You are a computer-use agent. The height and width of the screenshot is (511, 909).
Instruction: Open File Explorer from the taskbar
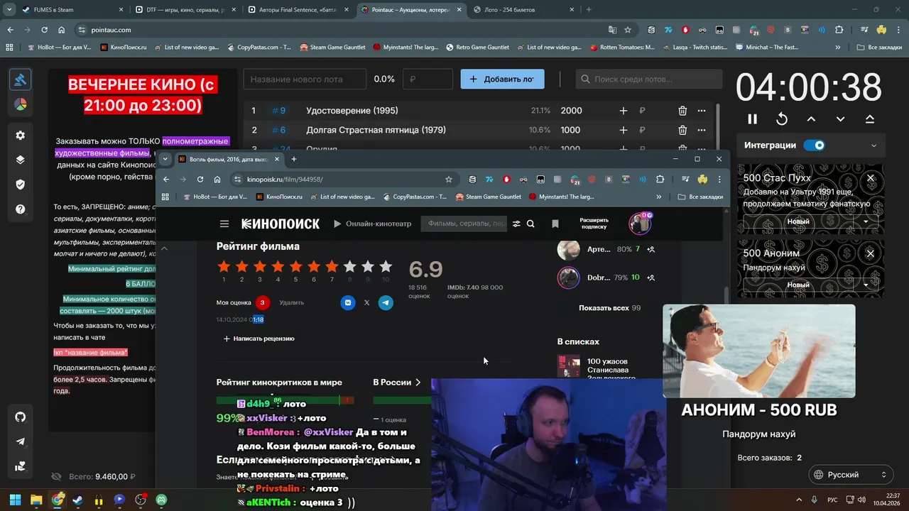tap(36, 500)
